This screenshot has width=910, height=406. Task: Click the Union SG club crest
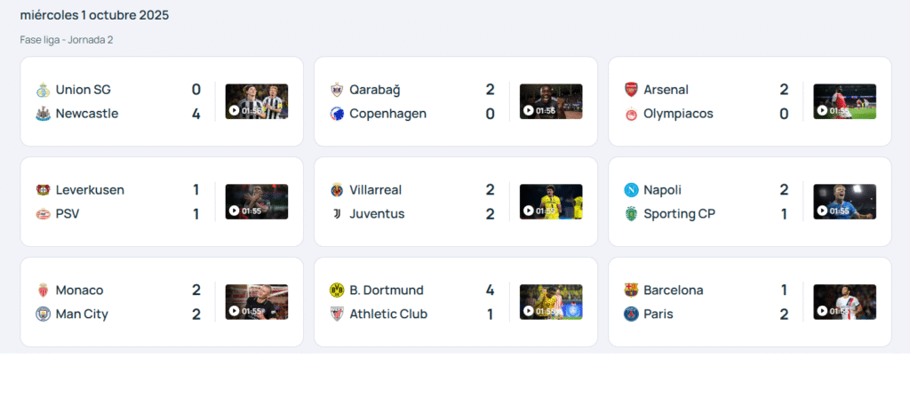(42, 90)
